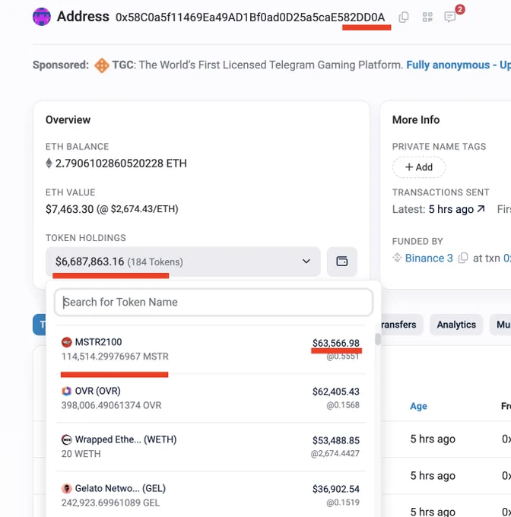Sort by the Age column header

pyautogui.click(x=418, y=406)
